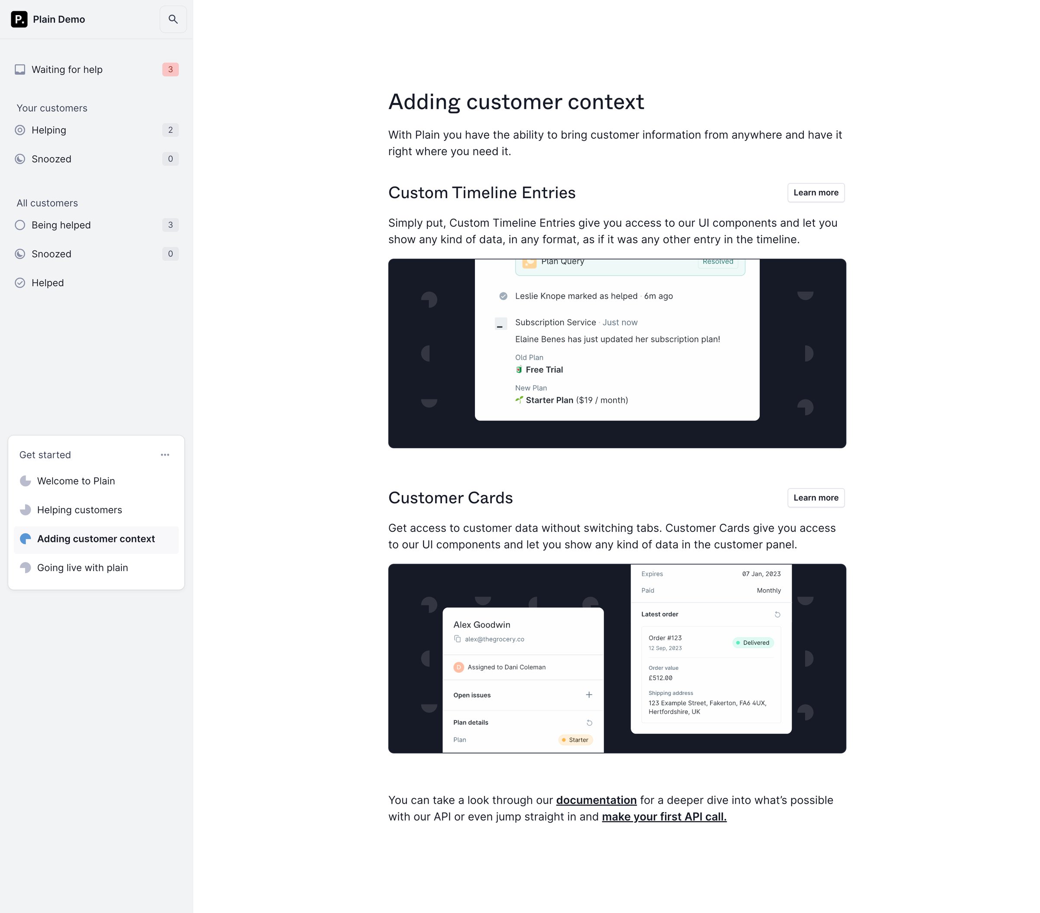Click the 3 count next to Being helped
The image size is (1040, 913).
(170, 225)
